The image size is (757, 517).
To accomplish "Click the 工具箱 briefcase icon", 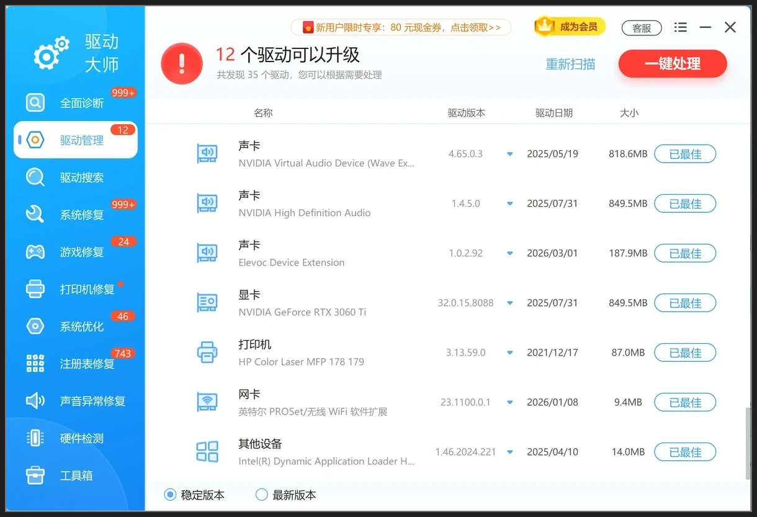I will pos(35,475).
